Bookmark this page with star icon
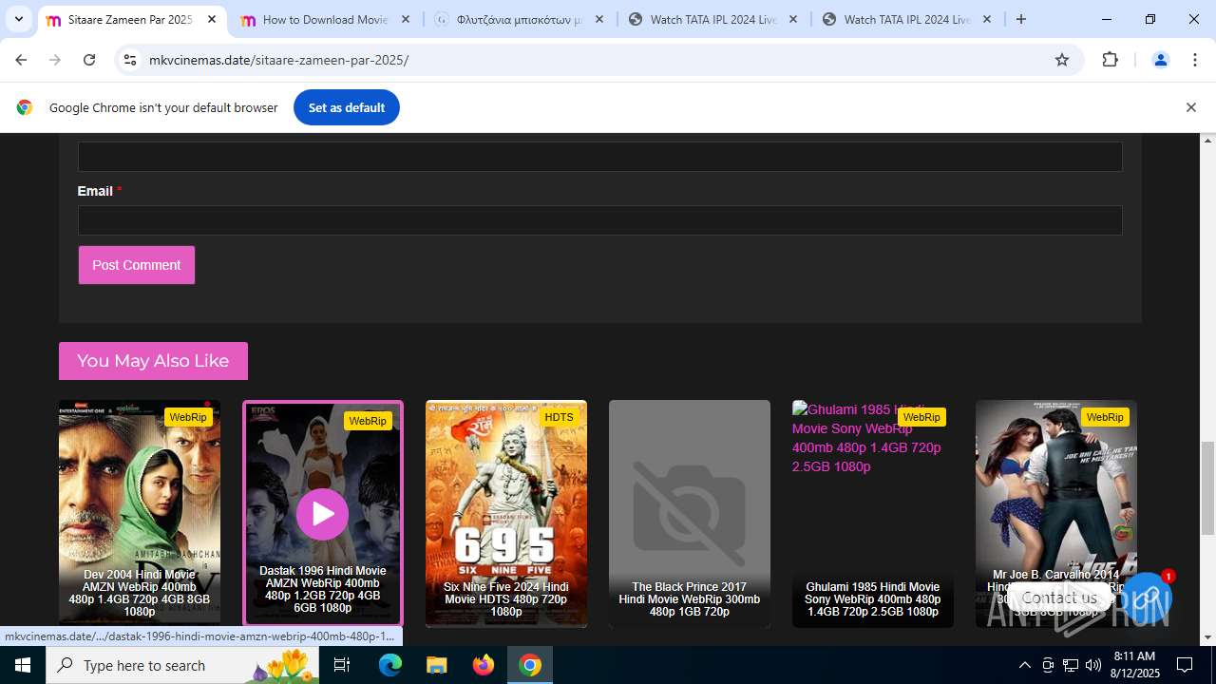 [1062, 60]
